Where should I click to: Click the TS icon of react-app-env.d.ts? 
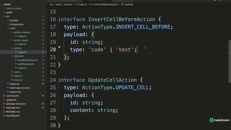tap(8, 88)
